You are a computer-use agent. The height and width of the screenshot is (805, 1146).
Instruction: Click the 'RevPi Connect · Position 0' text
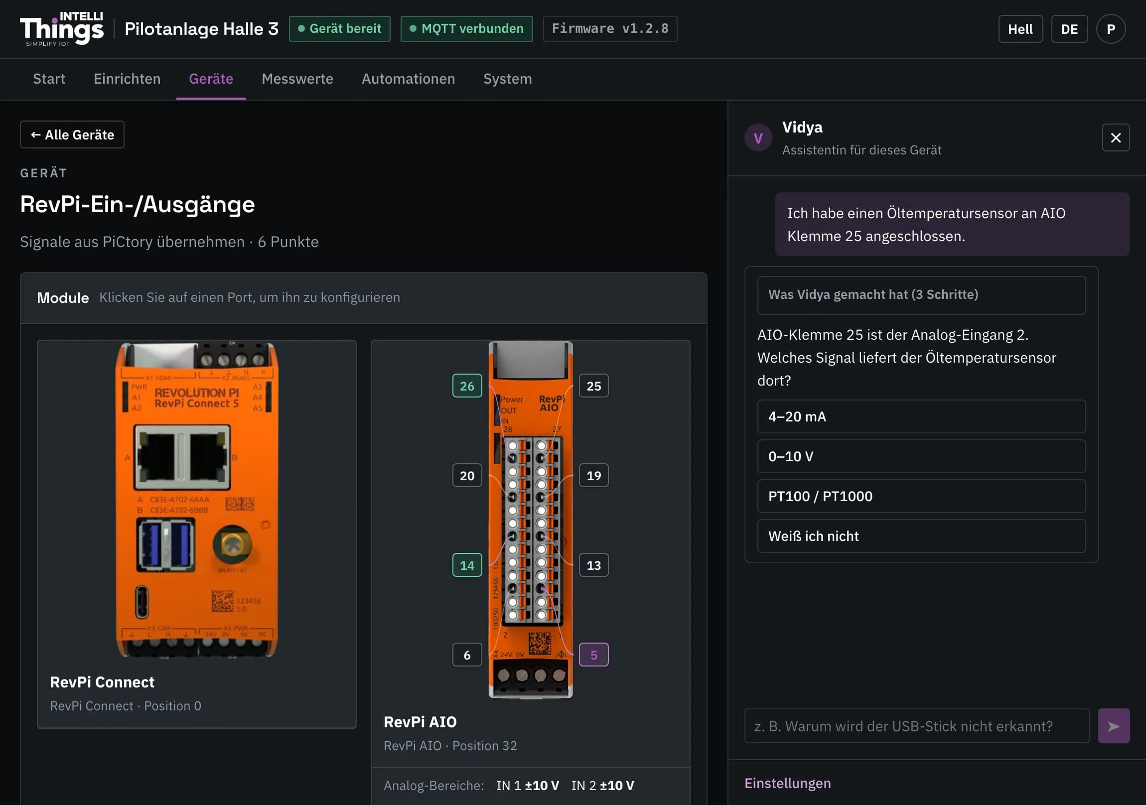(x=125, y=706)
